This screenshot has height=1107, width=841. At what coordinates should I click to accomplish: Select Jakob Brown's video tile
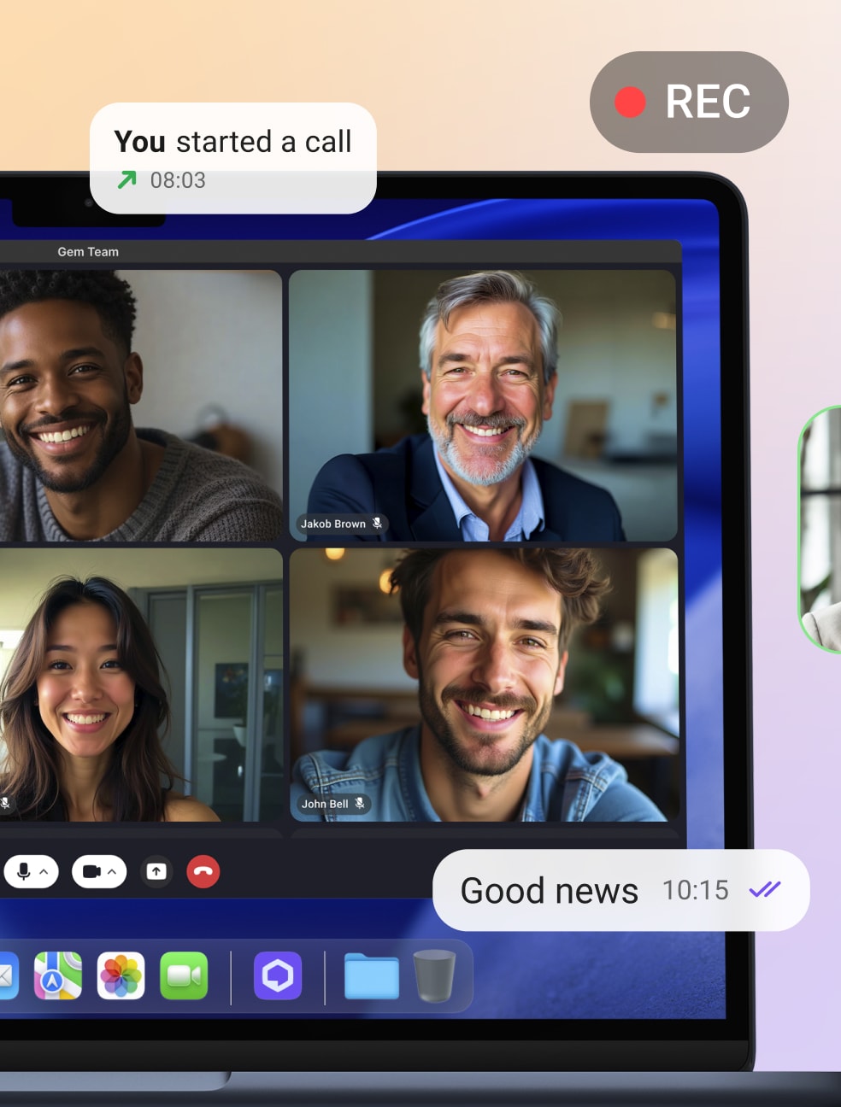click(x=483, y=405)
